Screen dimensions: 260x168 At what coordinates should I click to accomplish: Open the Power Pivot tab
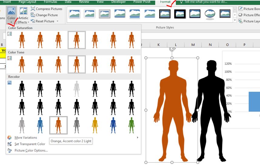(142, 2)
